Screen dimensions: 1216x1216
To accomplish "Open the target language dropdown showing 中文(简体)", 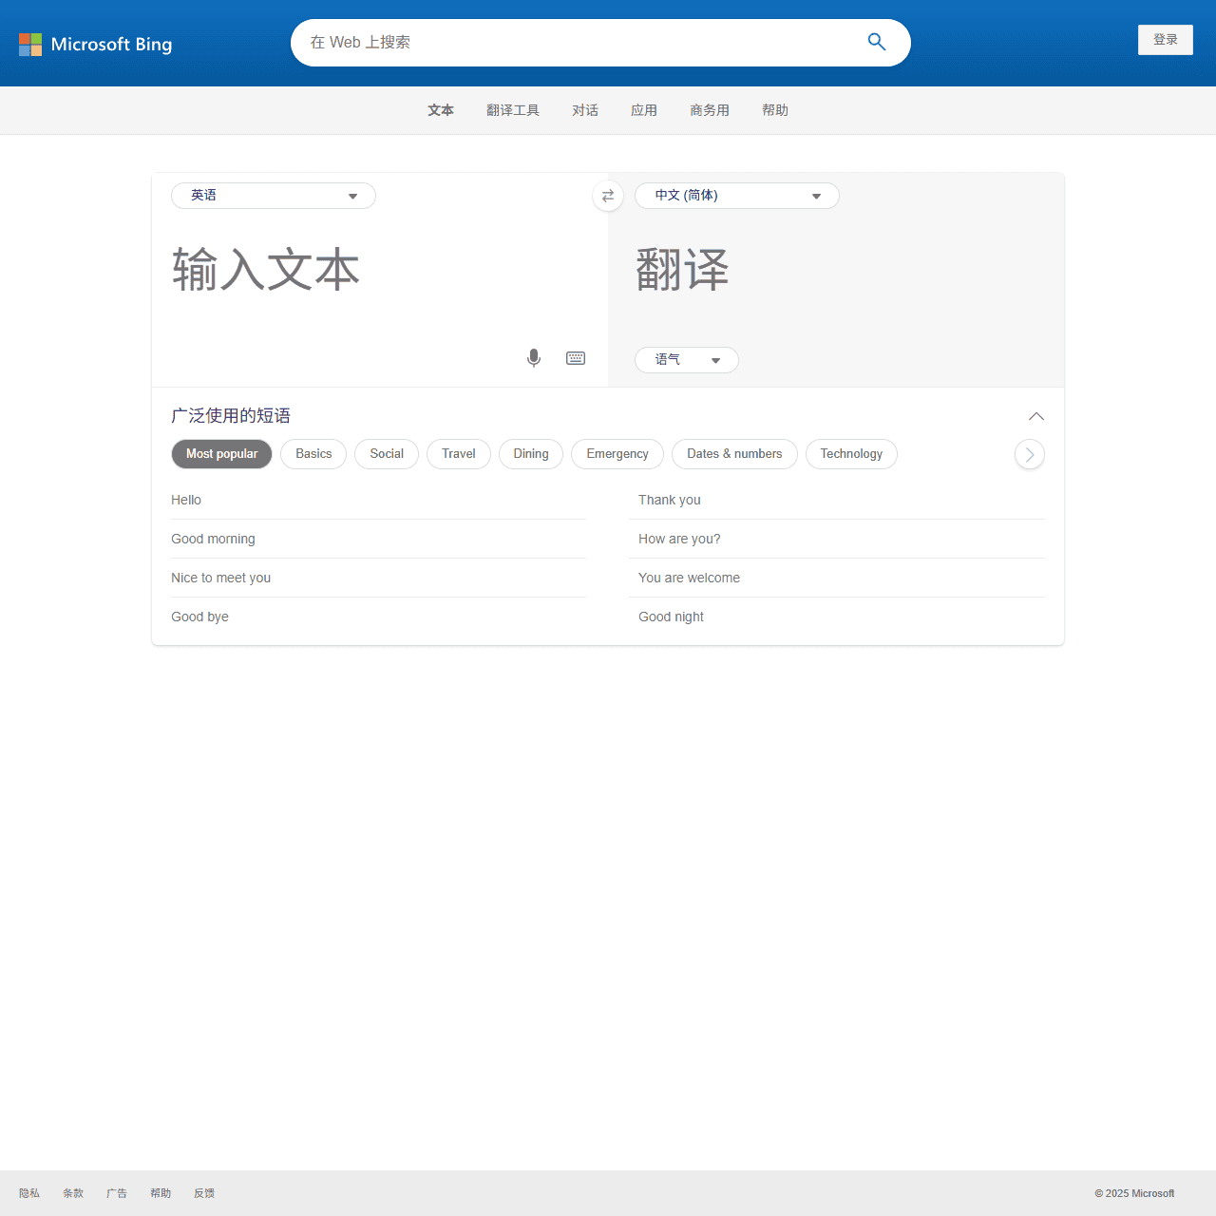I will (736, 195).
